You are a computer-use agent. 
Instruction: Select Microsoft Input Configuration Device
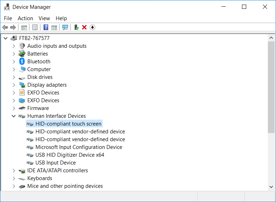point(79,147)
